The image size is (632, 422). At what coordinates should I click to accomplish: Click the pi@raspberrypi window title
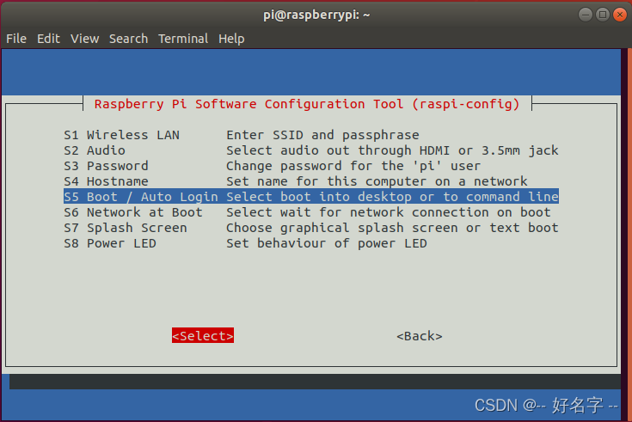pyautogui.click(x=316, y=15)
